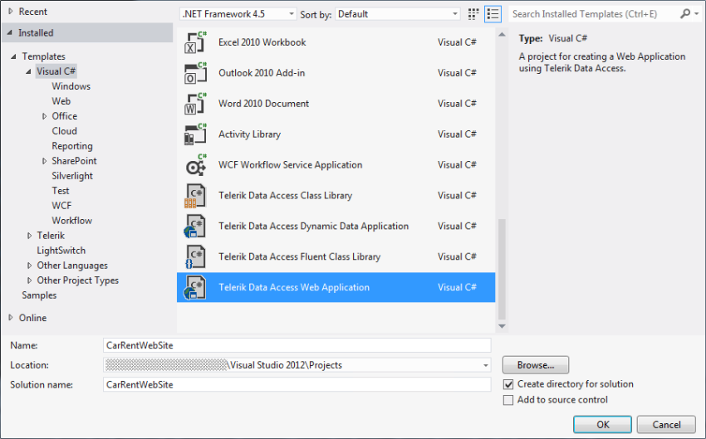Expand the Office tree node

coord(44,116)
